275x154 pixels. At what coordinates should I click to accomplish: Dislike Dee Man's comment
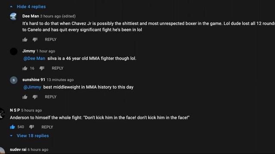[35, 40]
